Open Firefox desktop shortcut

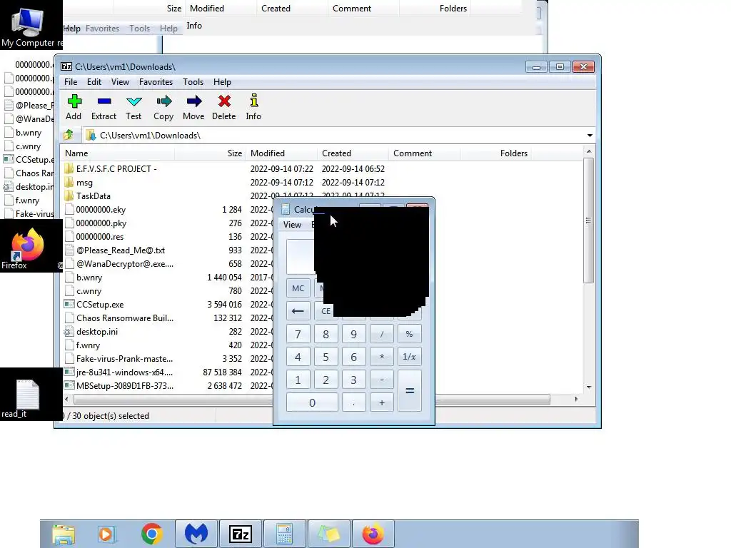click(x=27, y=249)
